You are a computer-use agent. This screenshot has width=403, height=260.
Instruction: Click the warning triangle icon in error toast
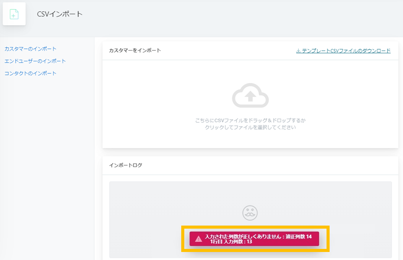[x=198, y=239]
